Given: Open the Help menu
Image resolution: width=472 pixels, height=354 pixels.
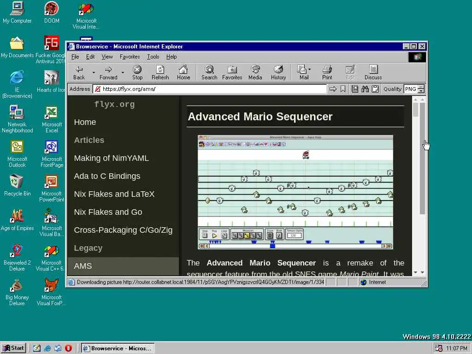Looking at the screenshot, I should 171,57.
